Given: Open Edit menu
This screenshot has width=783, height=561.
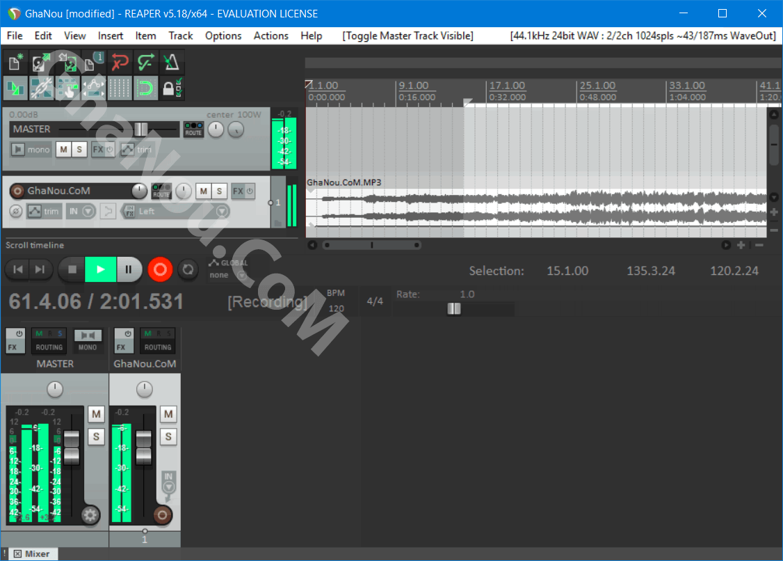Looking at the screenshot, I should coord(43,35).
